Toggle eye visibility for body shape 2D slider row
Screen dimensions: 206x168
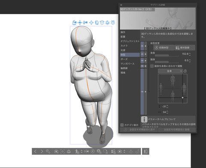(x=142, y=92)
